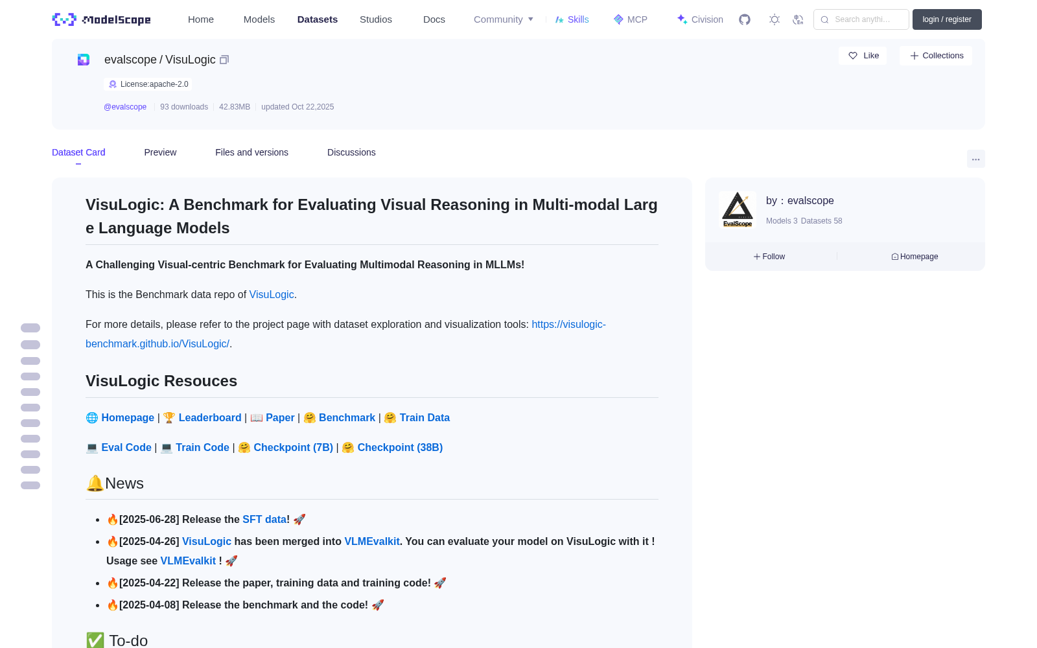Open the Files and versions tab
The width and height of the screenshot is (1037, 648).
pyautogui.click(x=251, y=152)
